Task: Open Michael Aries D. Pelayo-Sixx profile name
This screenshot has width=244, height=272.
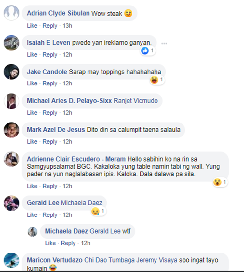Action: pyautogui.click(x=69, y=101)
